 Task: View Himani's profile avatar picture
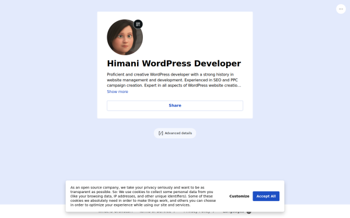point(125,37)
